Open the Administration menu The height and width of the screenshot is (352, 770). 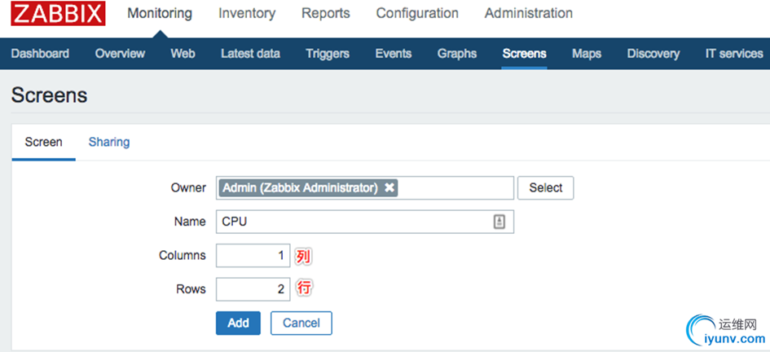coord(528,14)
